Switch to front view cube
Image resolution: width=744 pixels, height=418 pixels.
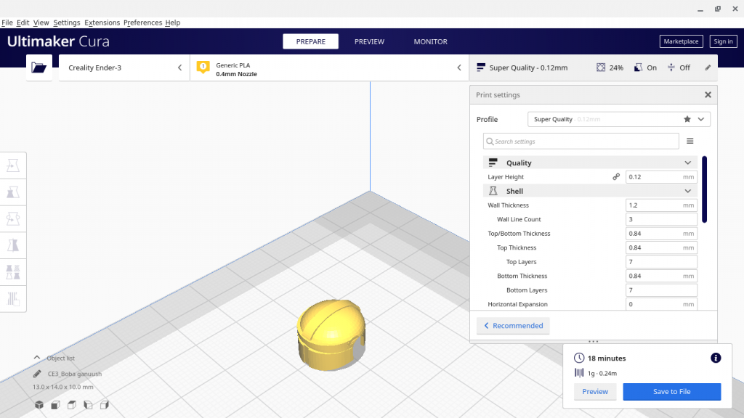click(55, 405)
